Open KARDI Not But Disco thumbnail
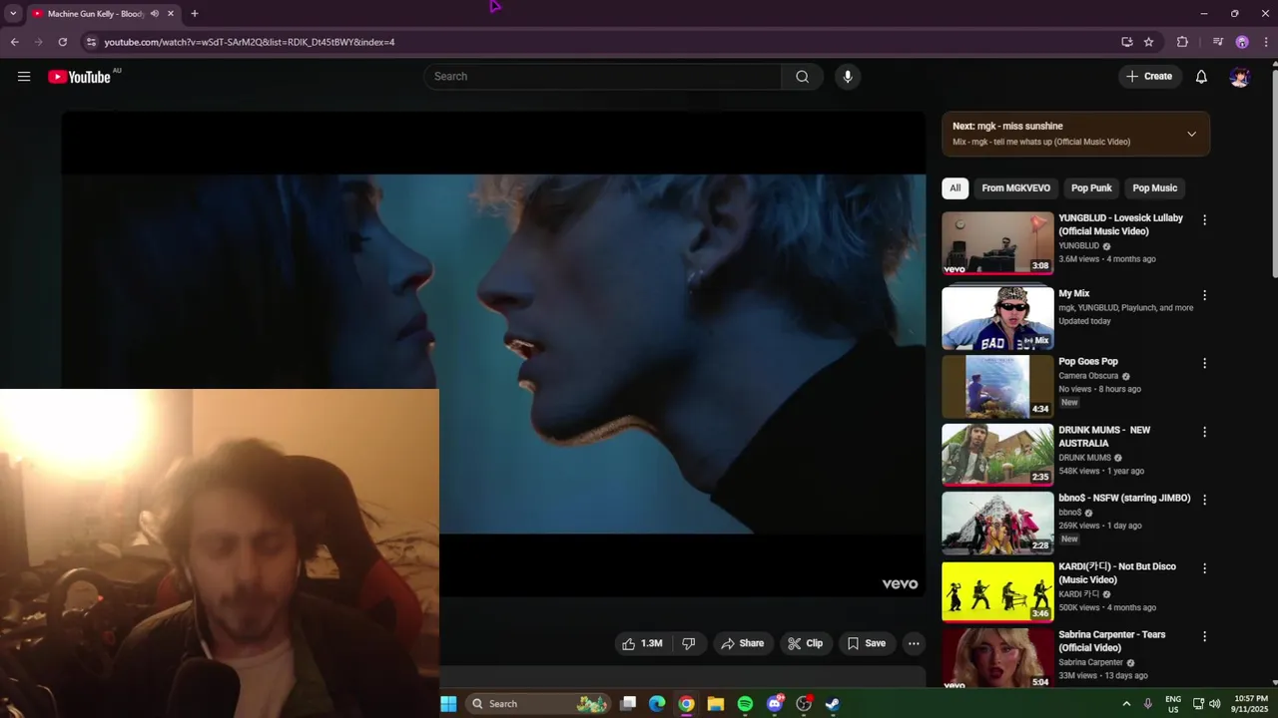This screenshot has height=718, width=1278. coord(997,591)
